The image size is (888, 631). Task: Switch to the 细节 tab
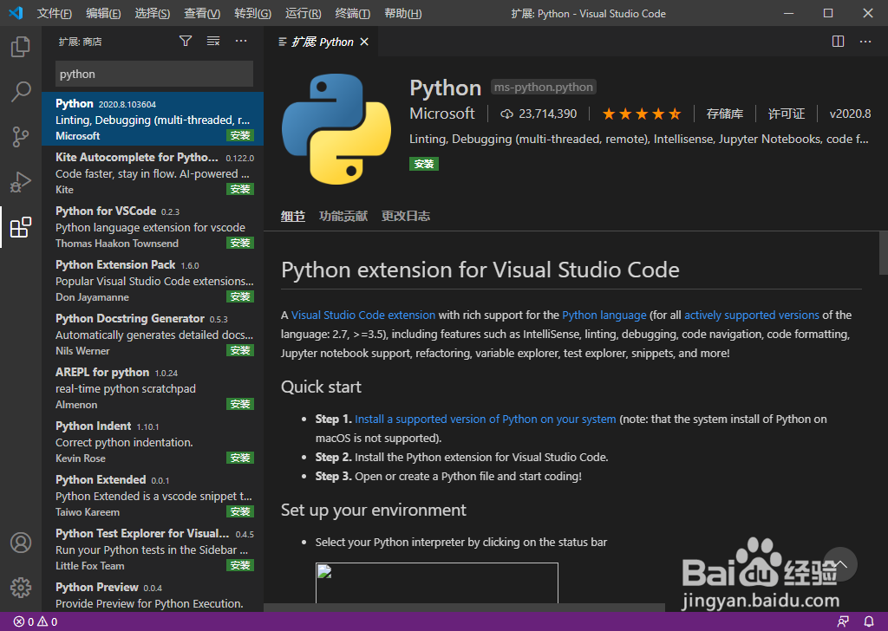[293, 216]
